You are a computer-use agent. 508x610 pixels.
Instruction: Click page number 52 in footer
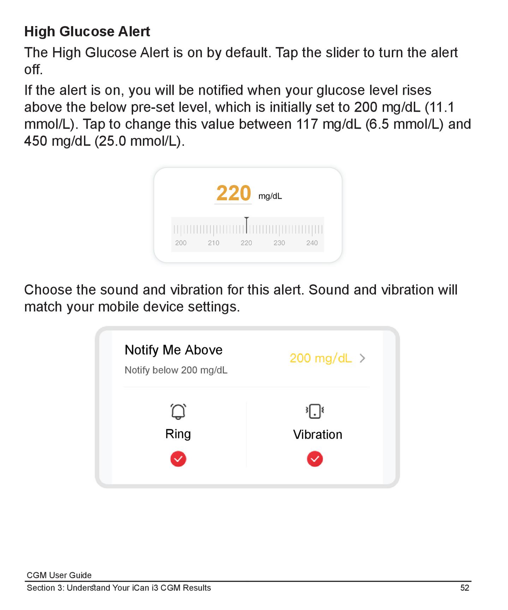pos(465,588)
